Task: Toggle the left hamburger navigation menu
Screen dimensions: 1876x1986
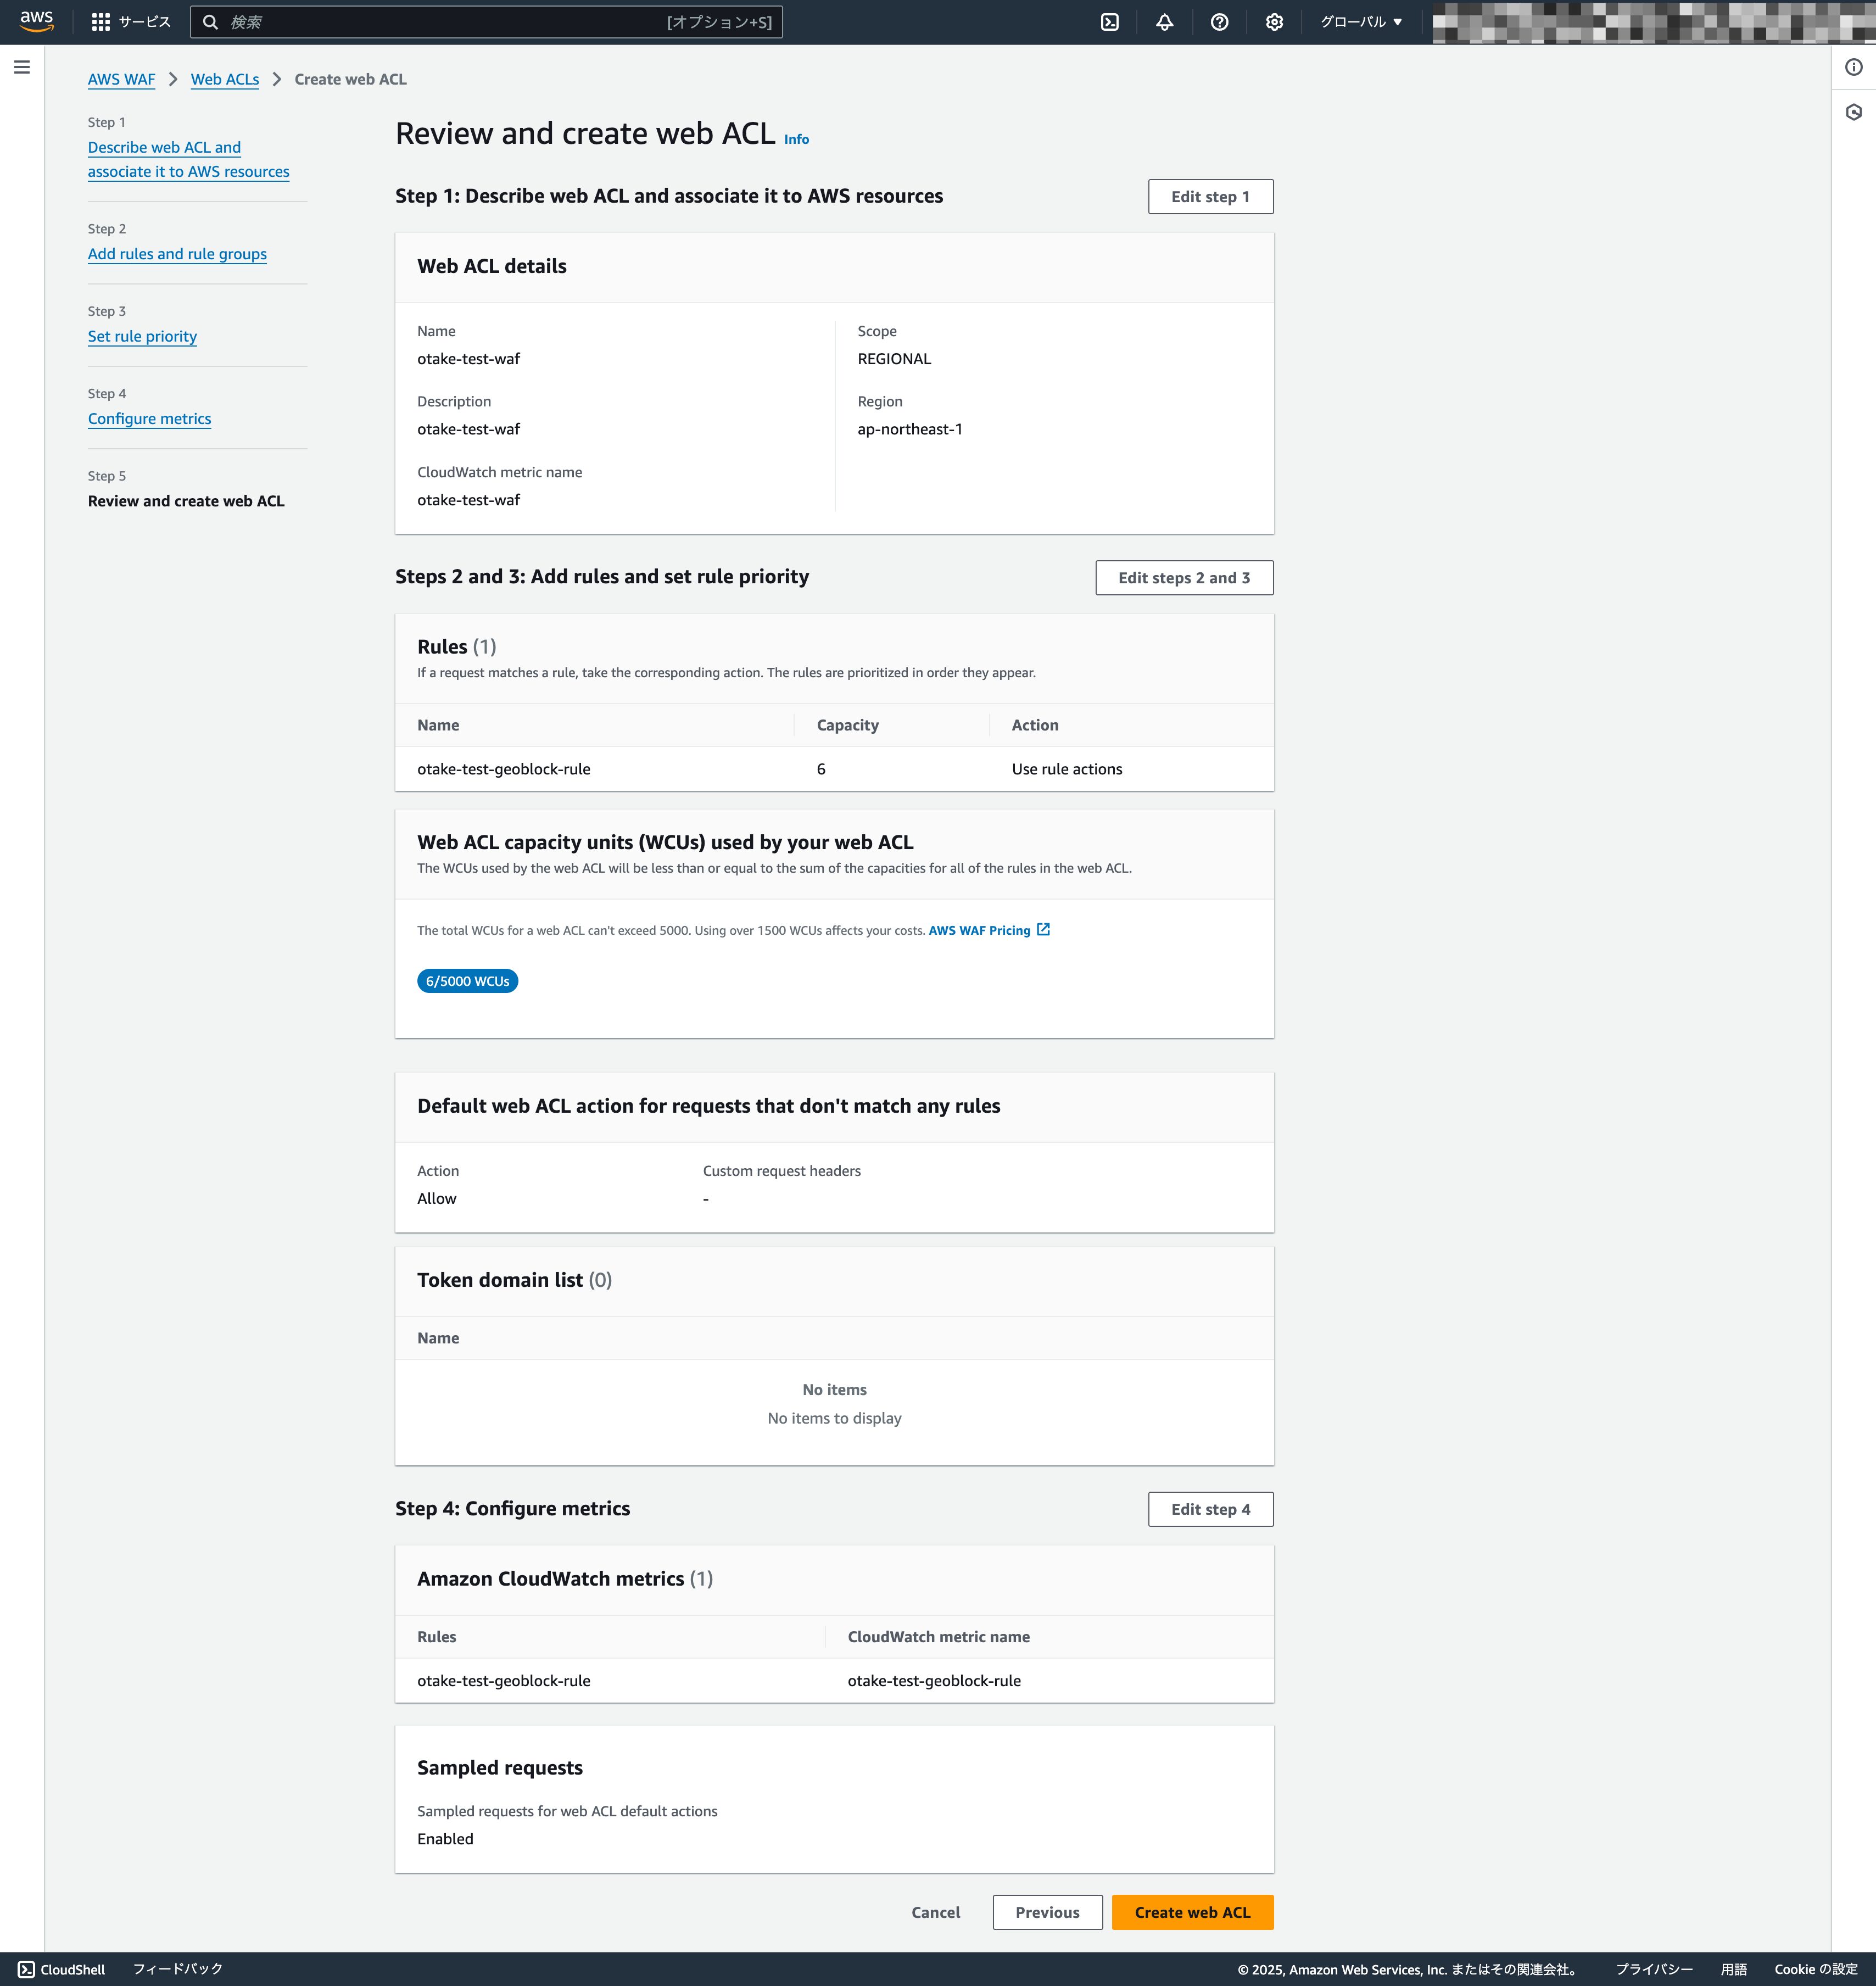Action: [22, 67]
